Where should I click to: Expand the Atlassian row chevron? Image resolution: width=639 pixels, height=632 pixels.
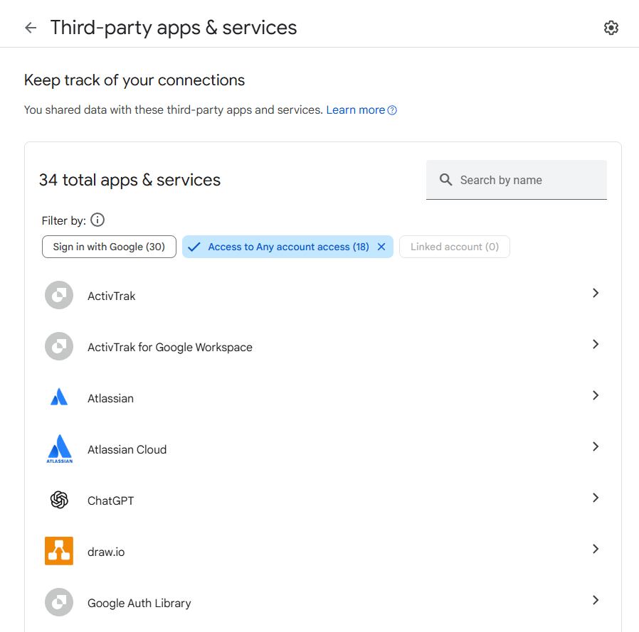click(596, 395)
